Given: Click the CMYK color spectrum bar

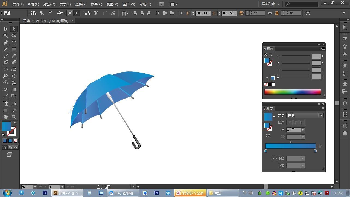Looking at the screenshot, I should (x=293, y=92).
